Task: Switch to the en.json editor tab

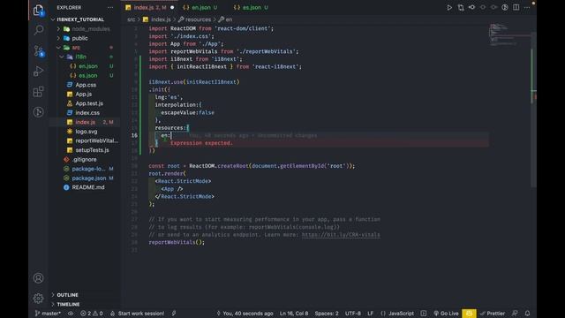Action: tap(200, 7)
